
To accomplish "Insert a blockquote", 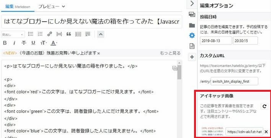I will click(69, 34).
